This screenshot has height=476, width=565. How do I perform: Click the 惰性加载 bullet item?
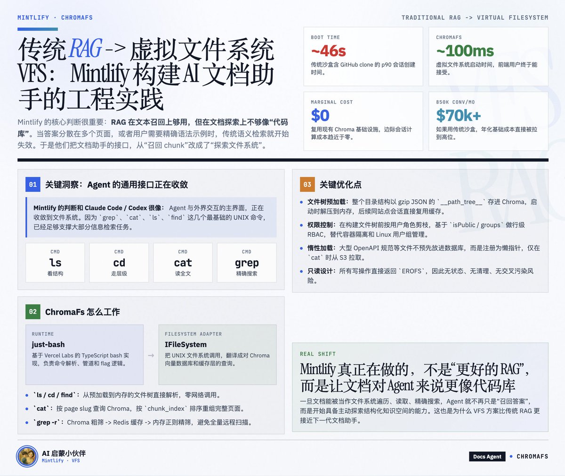point(420,253)
